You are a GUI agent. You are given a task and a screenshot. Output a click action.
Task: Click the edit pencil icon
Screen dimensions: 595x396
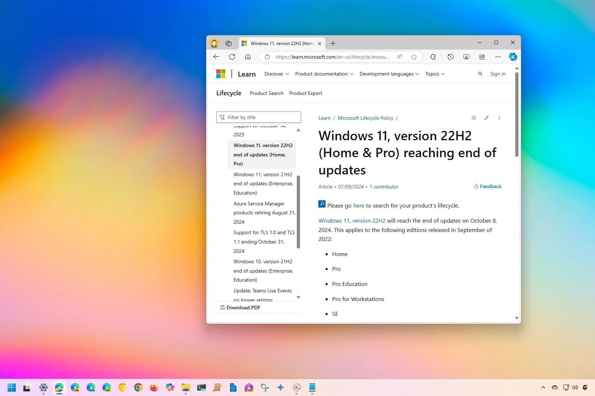(486, 118)
